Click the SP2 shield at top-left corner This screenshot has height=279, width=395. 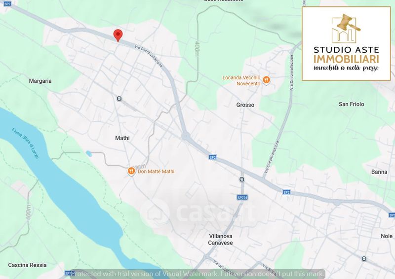7,4
